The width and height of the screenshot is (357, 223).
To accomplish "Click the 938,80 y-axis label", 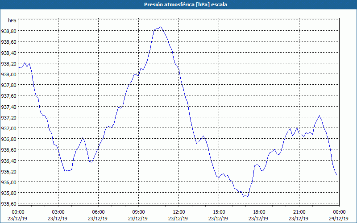I will 8,31.
